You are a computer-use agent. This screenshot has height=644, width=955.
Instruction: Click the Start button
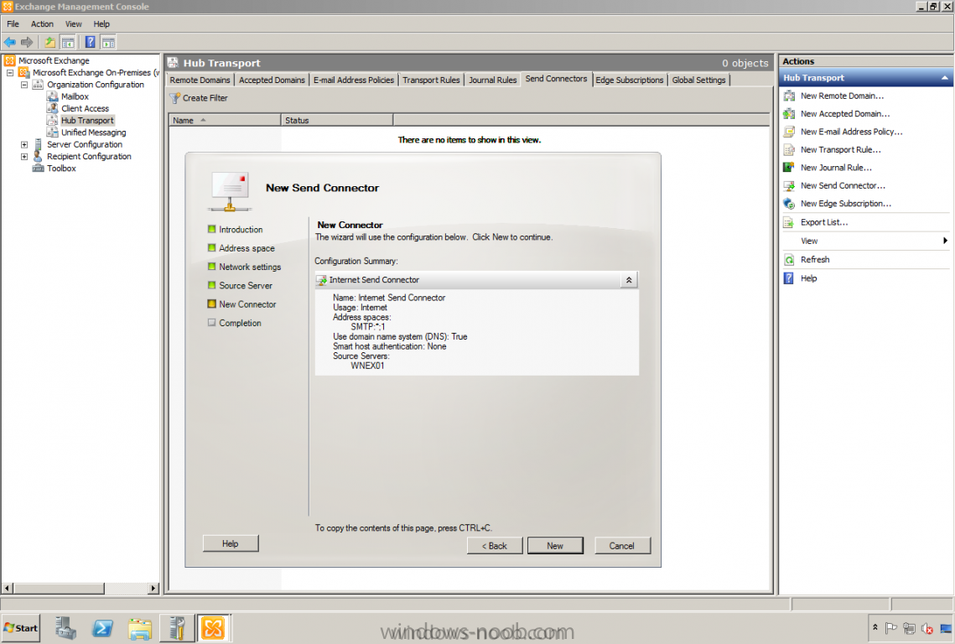(x=21, y=628)
